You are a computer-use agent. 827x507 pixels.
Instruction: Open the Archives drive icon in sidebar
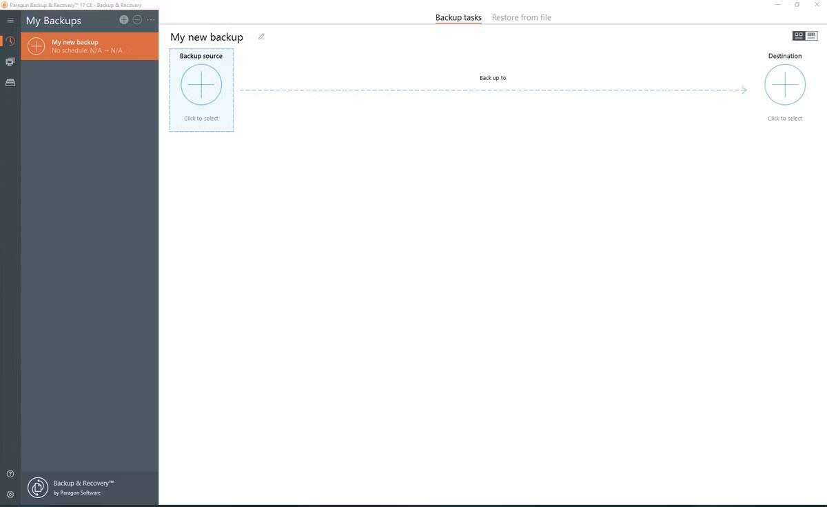pos(10,82)
